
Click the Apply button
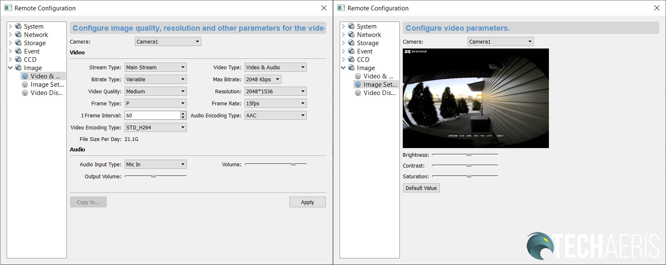click(x=307, y=202)
